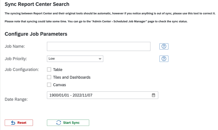Click the circular sync arrows icon
218x130 pixels.
click(58, 123)
